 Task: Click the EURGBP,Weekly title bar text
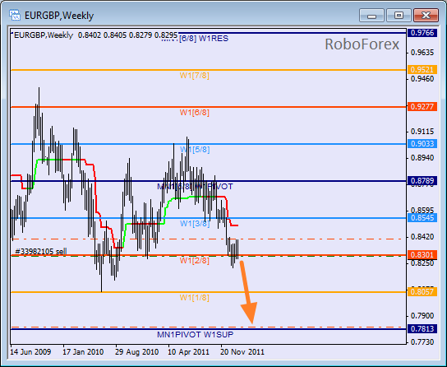59,16
